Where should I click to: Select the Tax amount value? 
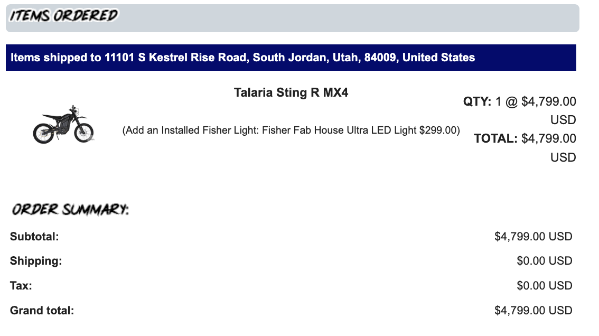coord(544,286)
